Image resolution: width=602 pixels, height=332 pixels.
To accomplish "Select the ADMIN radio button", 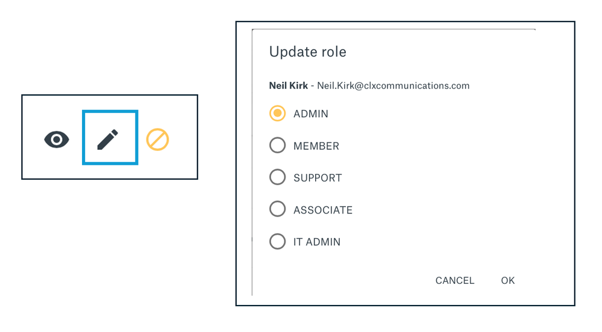I will 277,114.
